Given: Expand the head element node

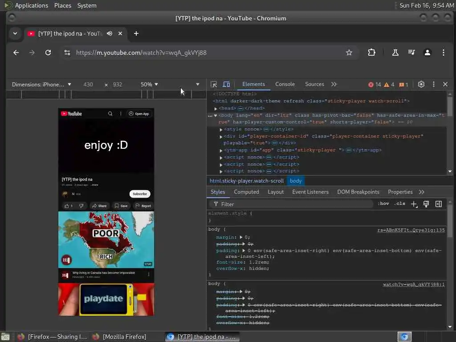Looking at the screenshot, I should 216,109.
